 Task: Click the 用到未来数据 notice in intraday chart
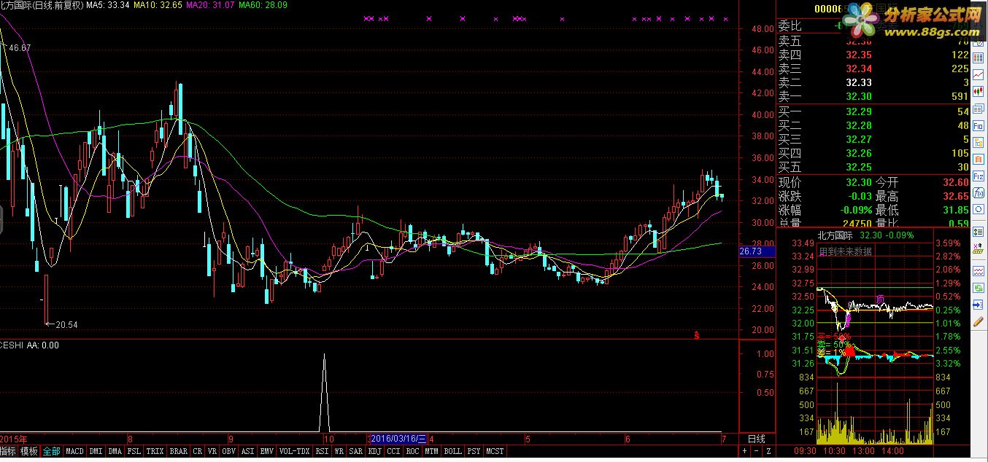point(845,251)
